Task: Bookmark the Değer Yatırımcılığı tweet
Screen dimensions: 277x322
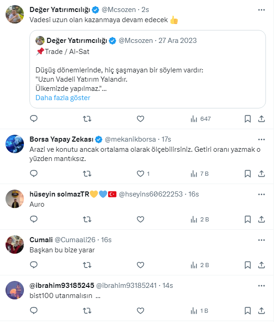Action: [248, 119]
